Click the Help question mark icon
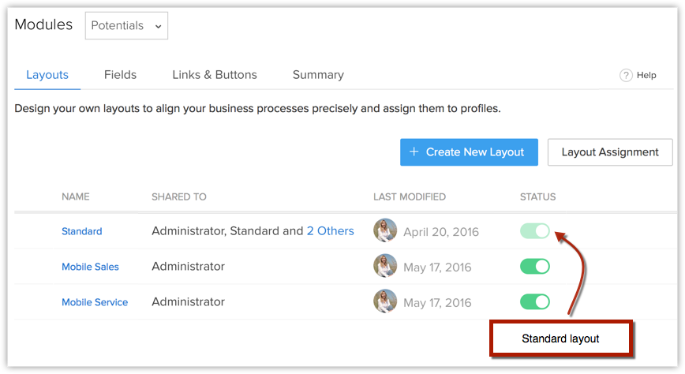Screen dimensions: 685x374 [626, 75]
